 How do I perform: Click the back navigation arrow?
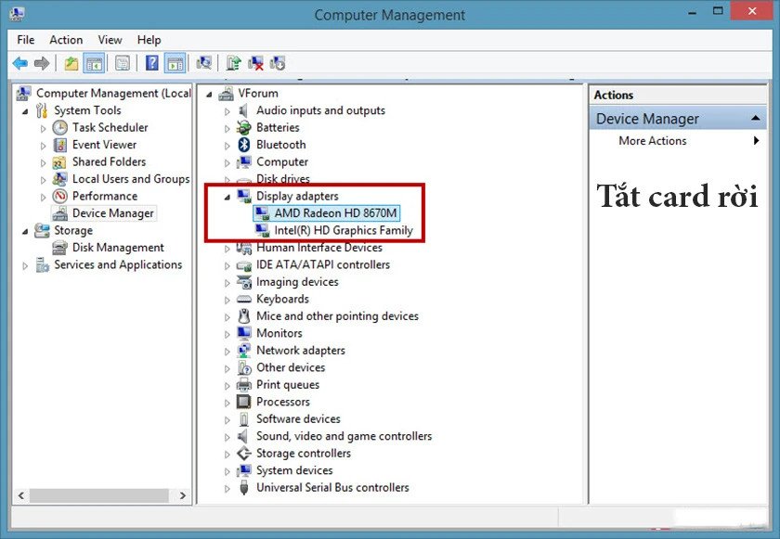tap(19, 62)
